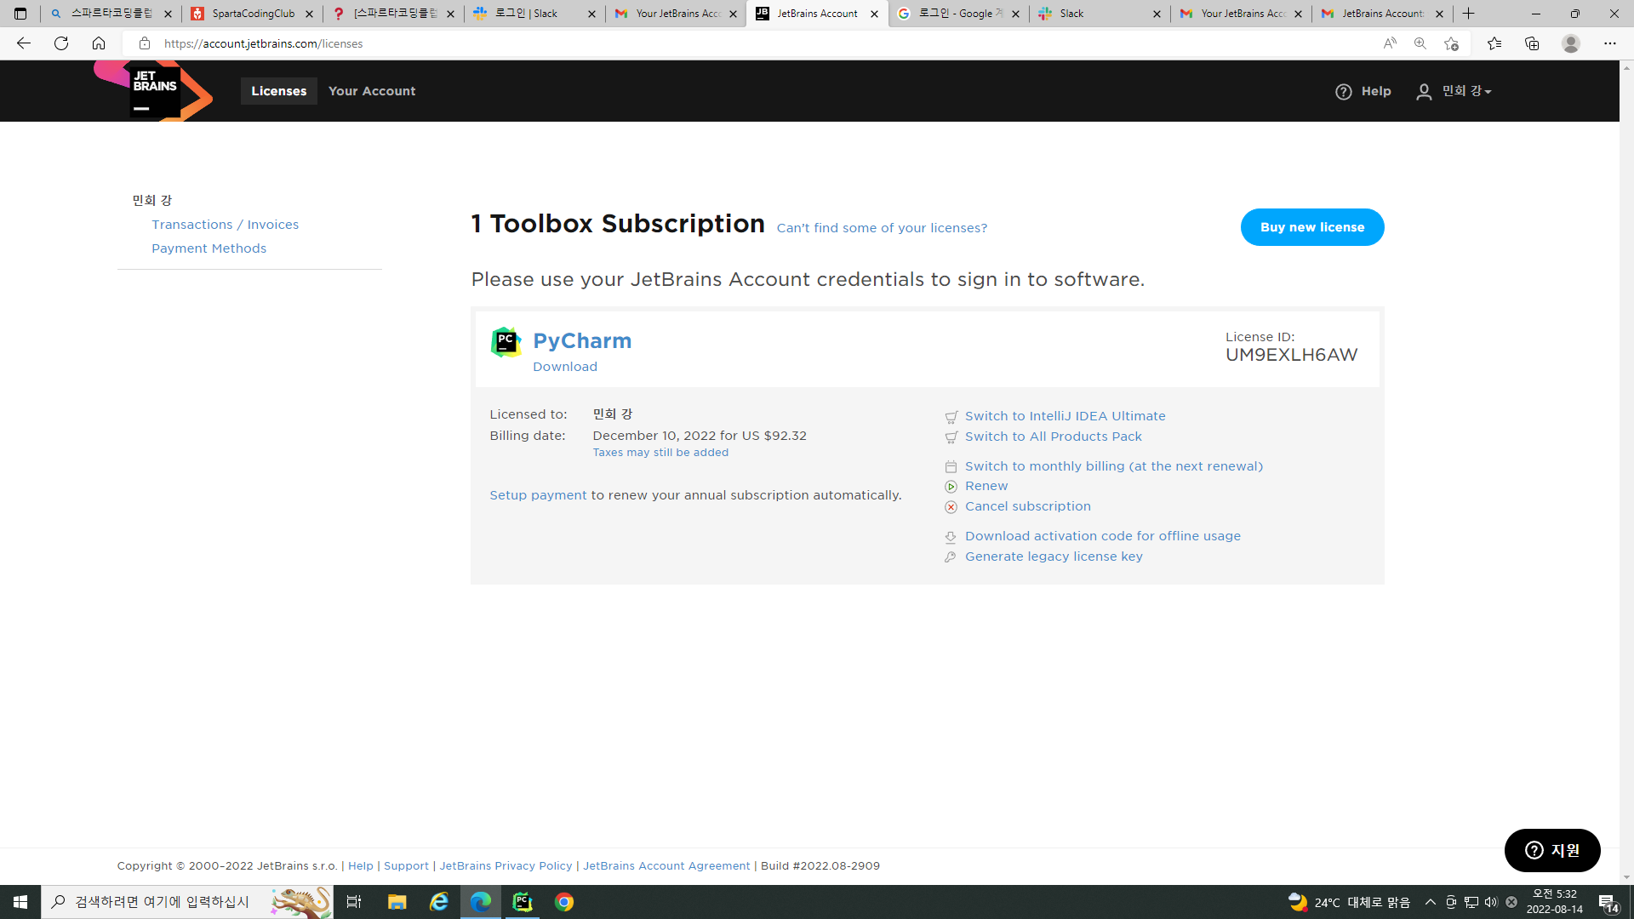Open the browser profile avatar
Image resolution: width=1634 pixels, height=919 pixels.
pyautogui.click(x=1571, y=43)
